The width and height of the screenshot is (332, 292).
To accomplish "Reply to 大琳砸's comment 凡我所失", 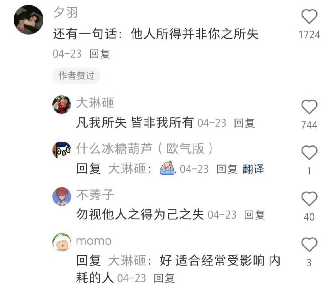I will (244, 123).
